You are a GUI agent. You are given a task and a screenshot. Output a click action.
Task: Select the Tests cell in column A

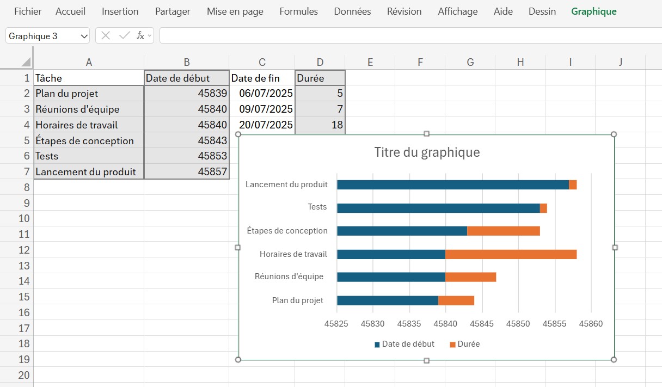(x=89, y=156)
